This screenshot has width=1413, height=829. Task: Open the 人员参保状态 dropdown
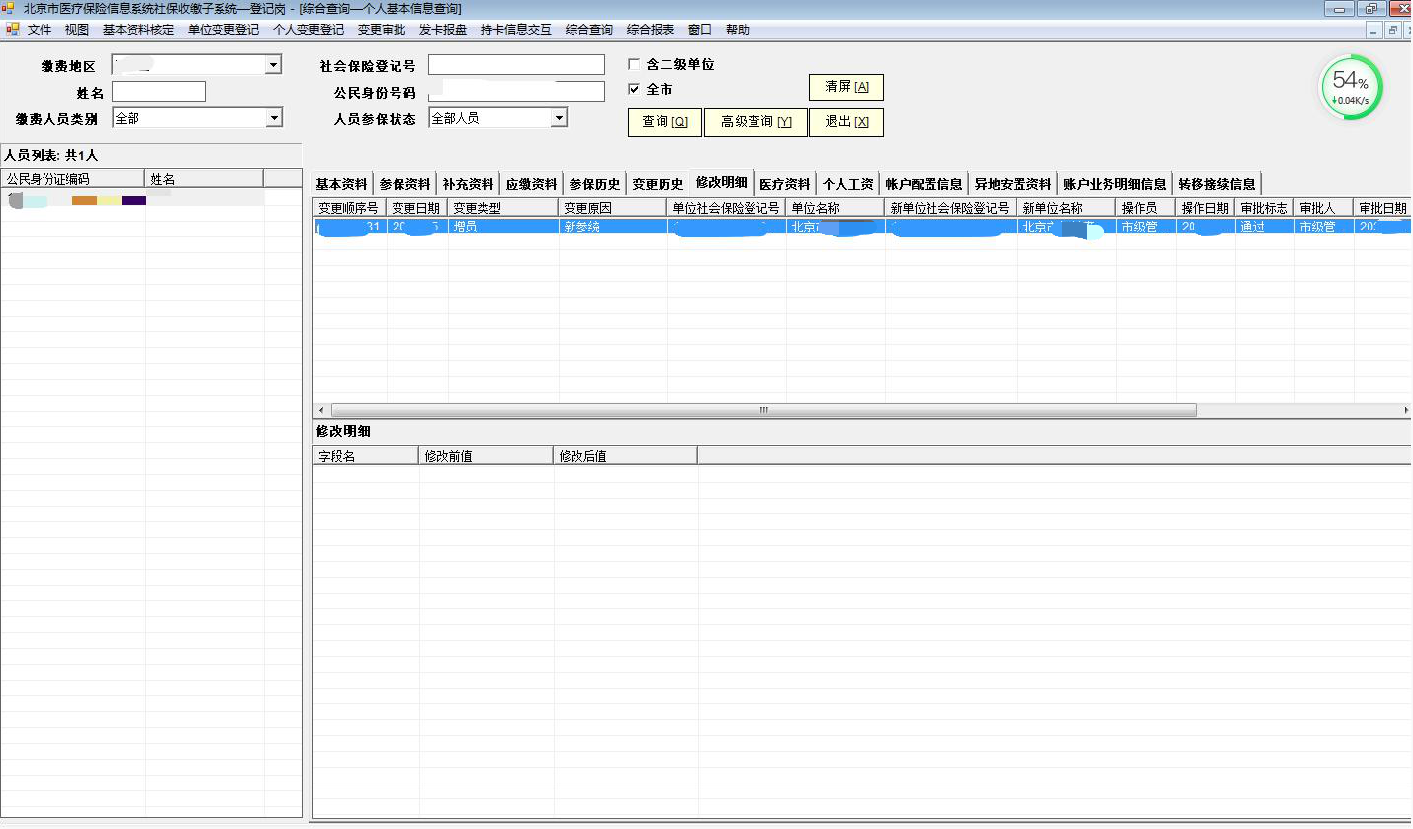(559, 118)
